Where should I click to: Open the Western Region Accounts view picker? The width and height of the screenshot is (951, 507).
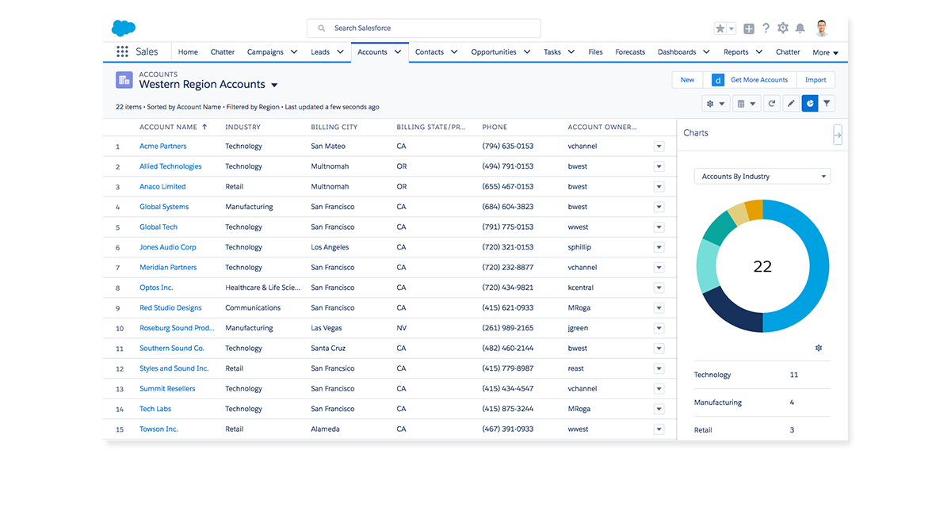(274, 86)
